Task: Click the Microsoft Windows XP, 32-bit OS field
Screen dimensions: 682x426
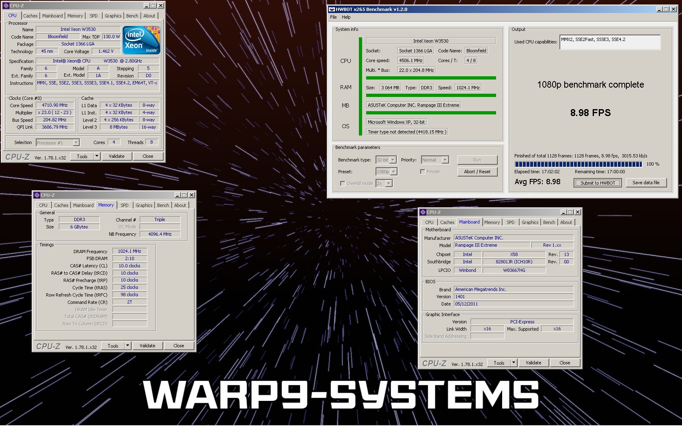Action: tap(396, 122)
